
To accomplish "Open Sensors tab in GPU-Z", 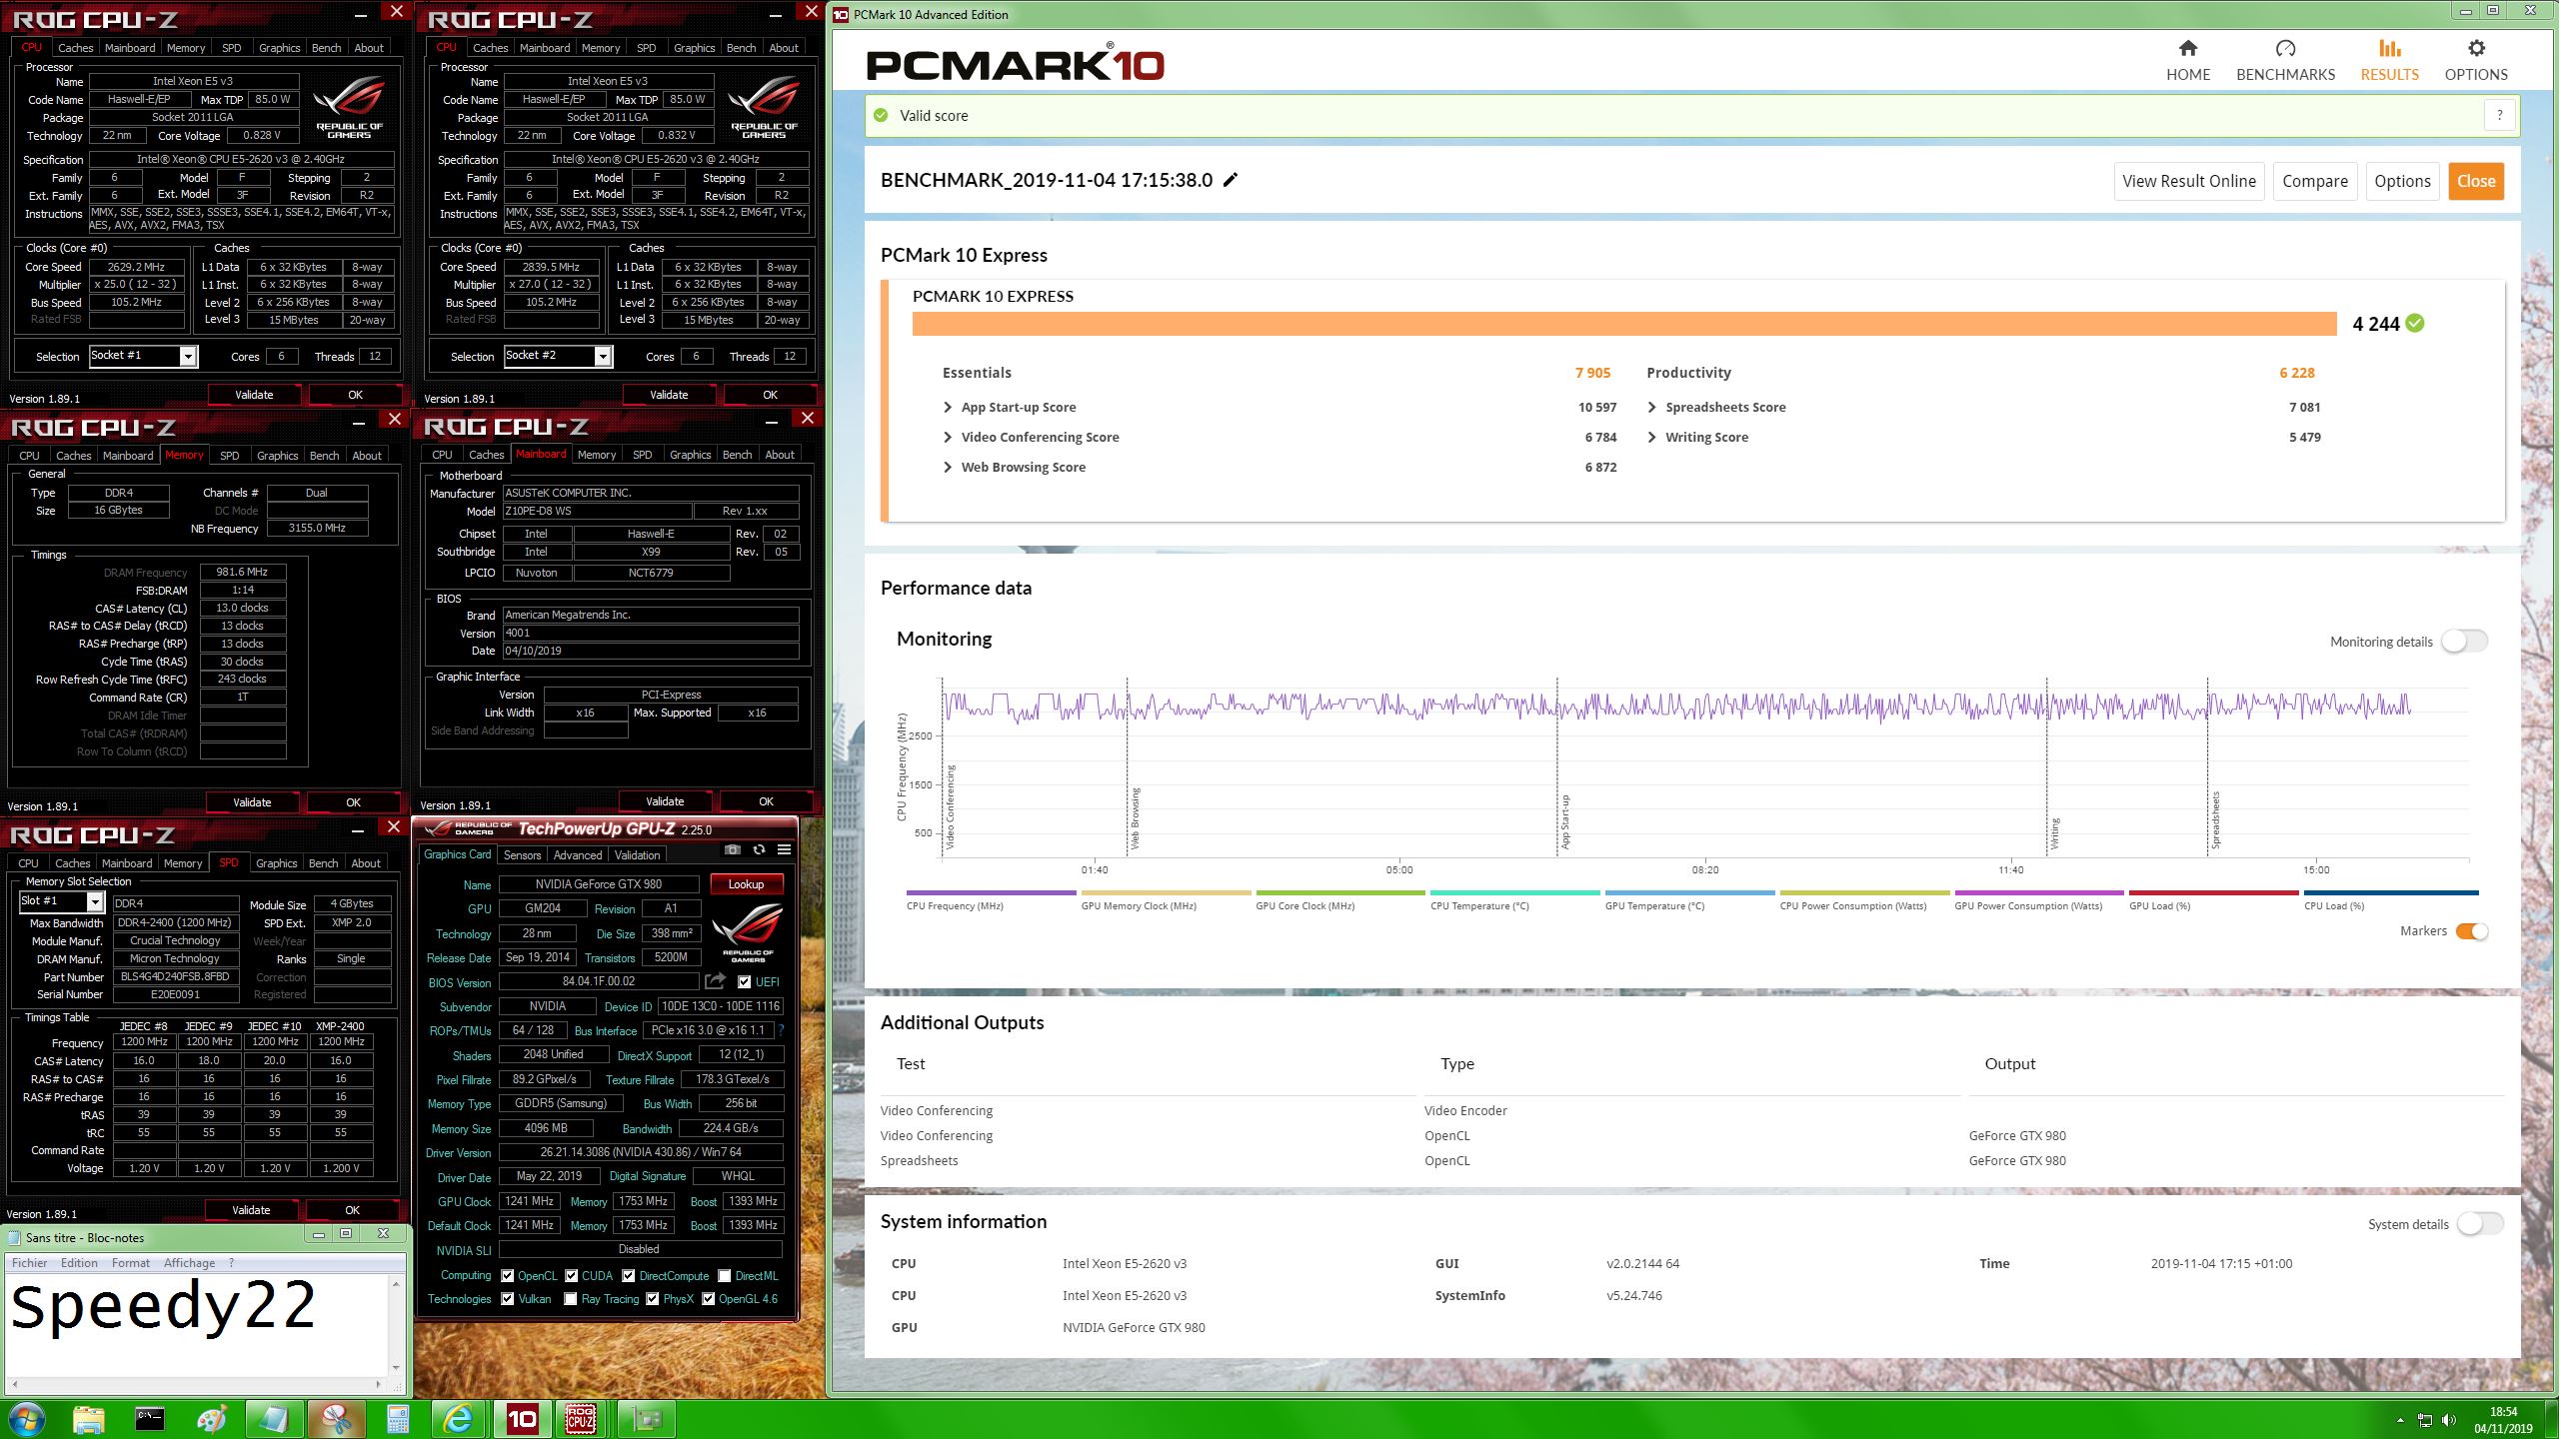I will (522, 854).
